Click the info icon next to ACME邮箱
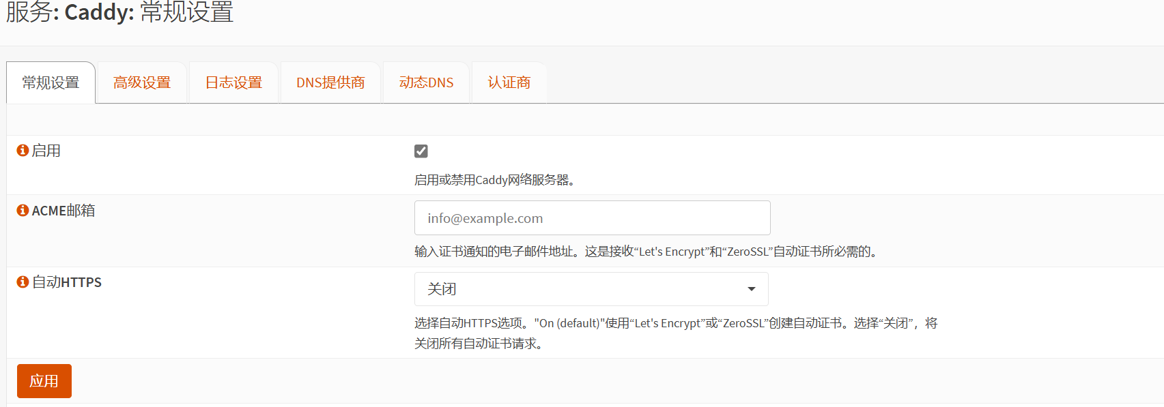1164x407 pixels. pyautogui.click(x=23, y=211)
